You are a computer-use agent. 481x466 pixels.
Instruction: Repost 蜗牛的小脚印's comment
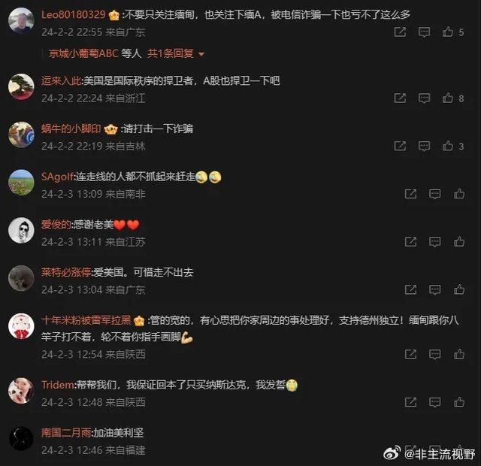(400, 146)
